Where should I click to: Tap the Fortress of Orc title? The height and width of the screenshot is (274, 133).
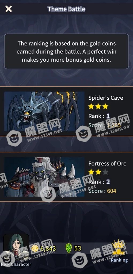[x=107, y=163]
